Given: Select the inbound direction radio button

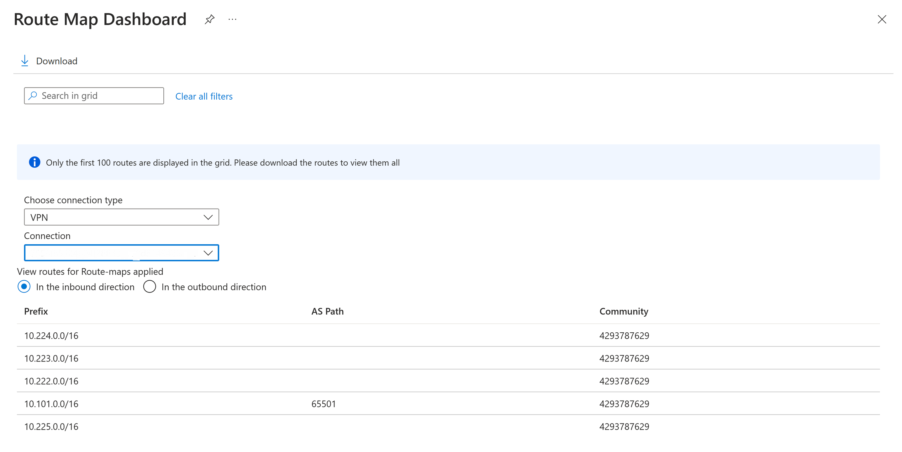Looking at the screenshot, I should point(24,287).
